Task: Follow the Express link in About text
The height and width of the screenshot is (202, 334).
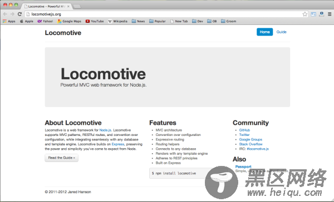Action: (x=118, y=144)
